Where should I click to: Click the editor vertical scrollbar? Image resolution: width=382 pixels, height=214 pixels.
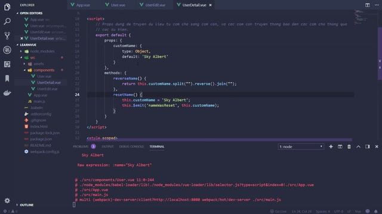380,53
